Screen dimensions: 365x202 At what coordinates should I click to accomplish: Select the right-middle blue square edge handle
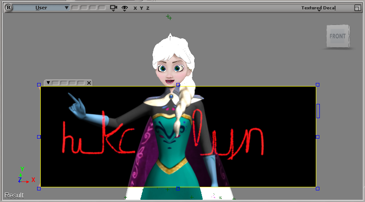pyautogui.click(x=318, y=137)
